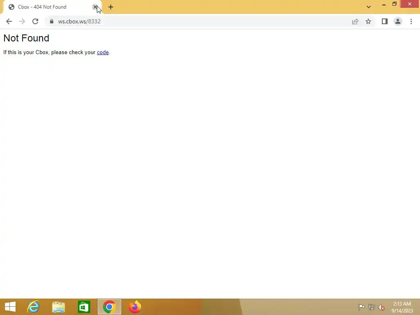The image size is (420, 315).
Task: Switch to Chrome in the taskbar
Action: coord(109,307)
